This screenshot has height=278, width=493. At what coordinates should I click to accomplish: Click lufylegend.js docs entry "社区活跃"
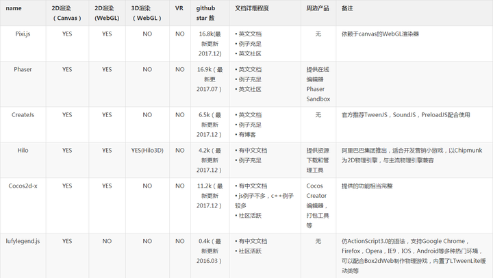tap(249, 251)
